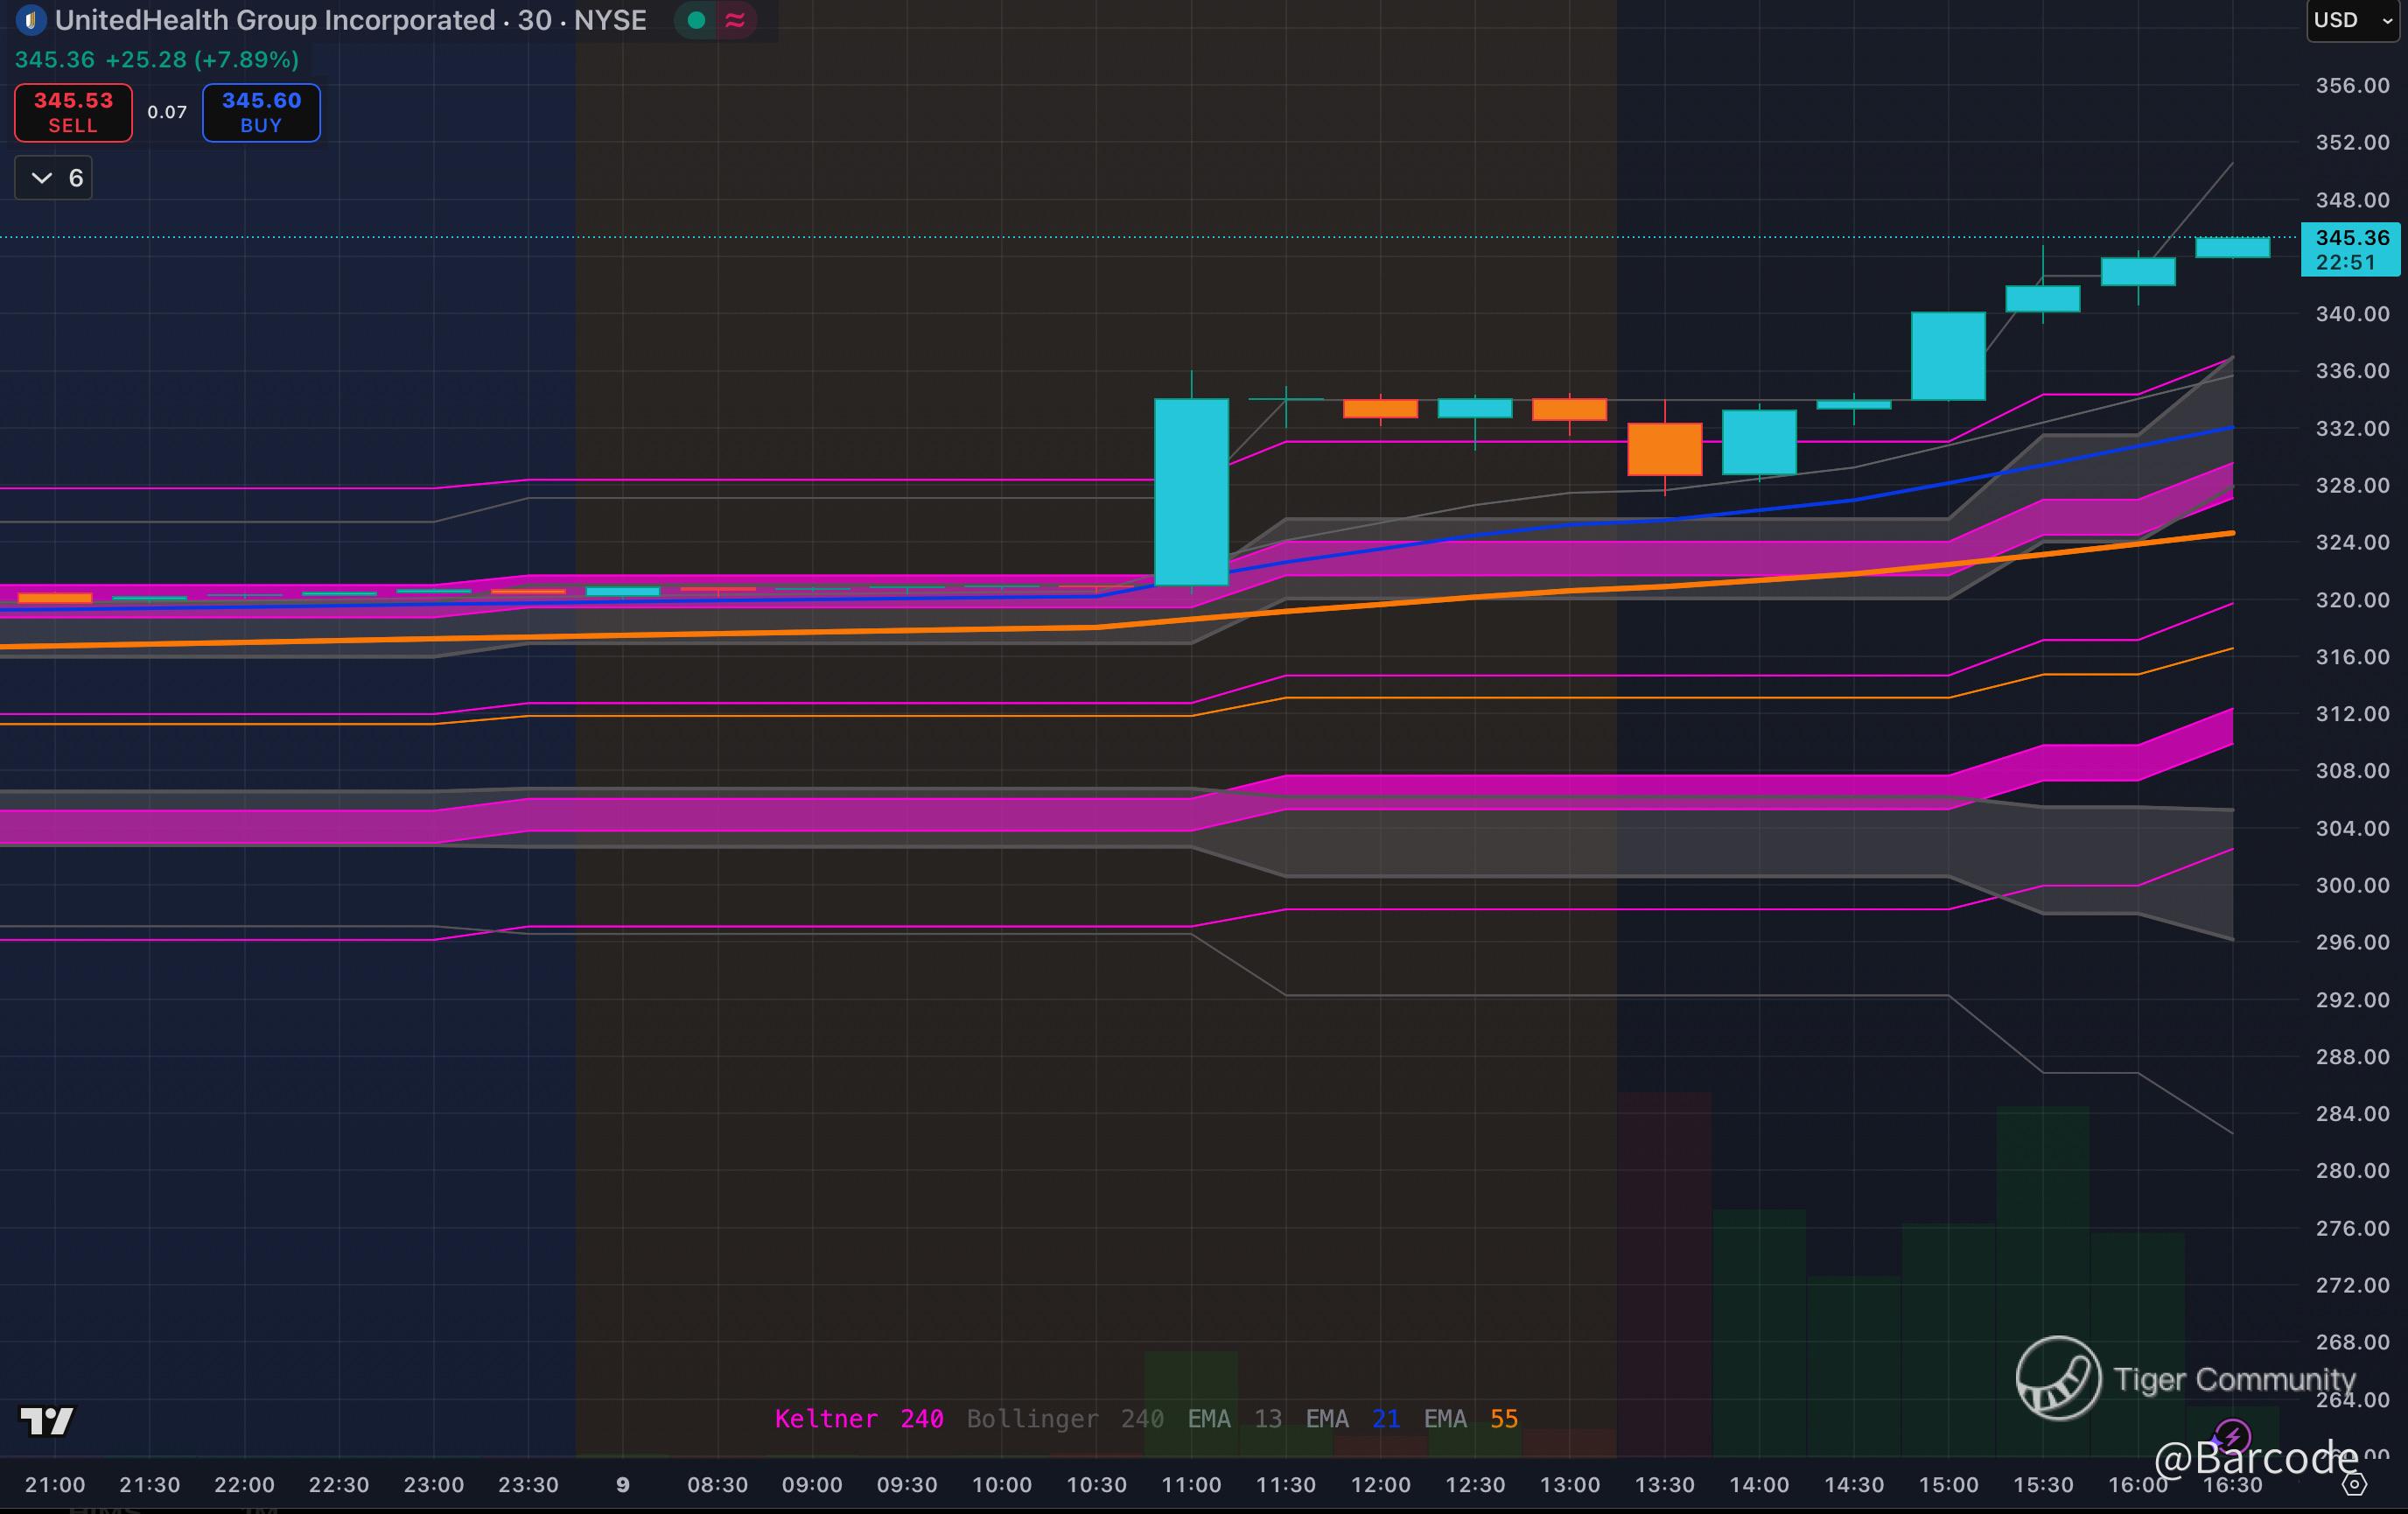
Task: Click the EMA 55 indicator label
Action: [x=1470, y=1418]
